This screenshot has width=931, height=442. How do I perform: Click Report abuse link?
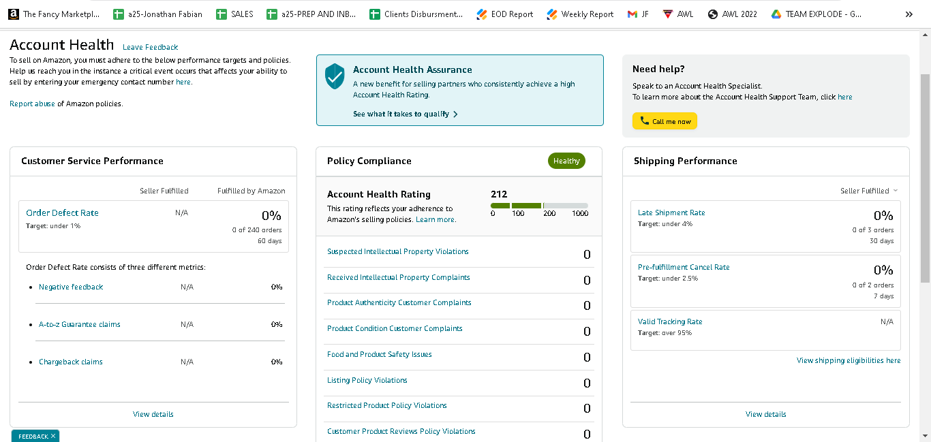(32, 104)
